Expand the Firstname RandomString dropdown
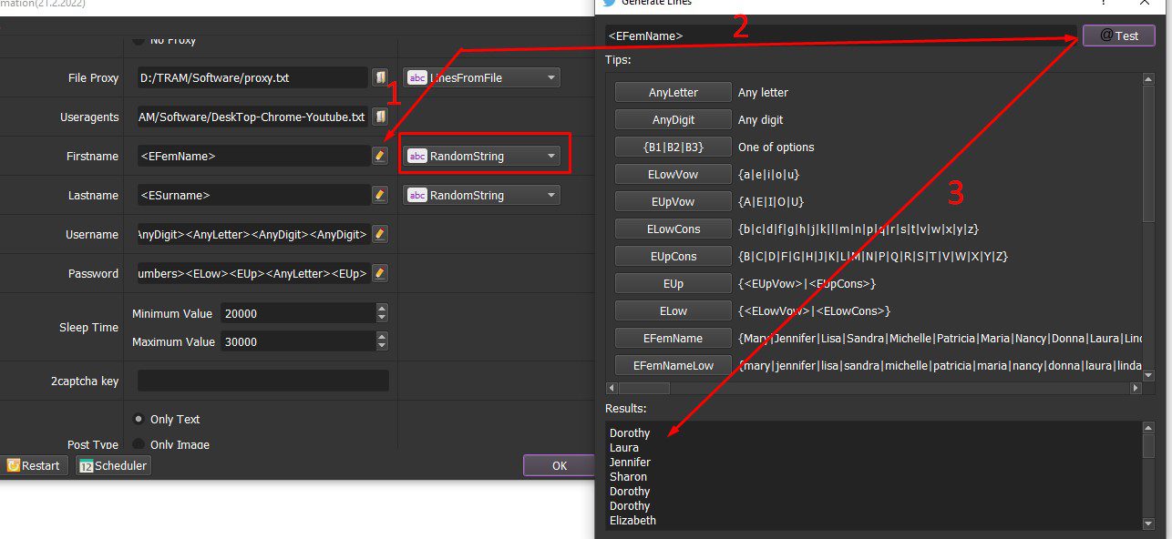 [x=482, y=156]
